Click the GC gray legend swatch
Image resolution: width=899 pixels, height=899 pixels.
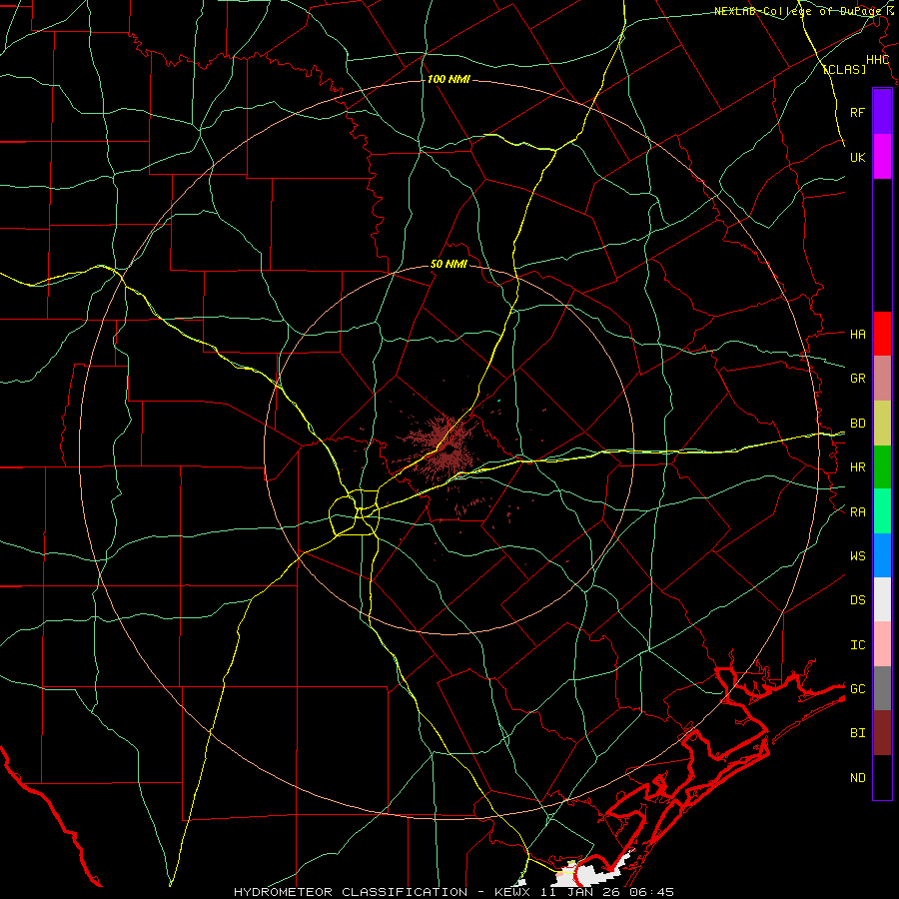pyautogui.click(x=882, y=688)
